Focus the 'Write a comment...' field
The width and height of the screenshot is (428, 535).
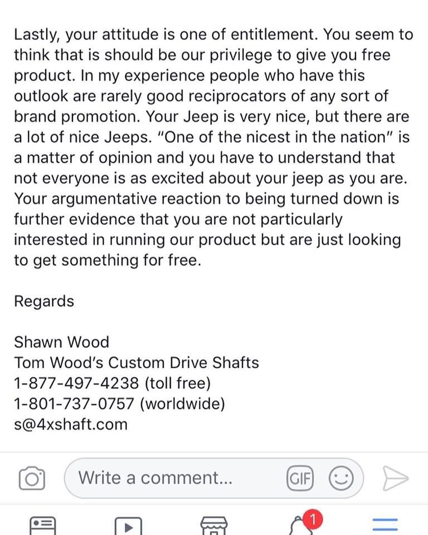point(213,478)
